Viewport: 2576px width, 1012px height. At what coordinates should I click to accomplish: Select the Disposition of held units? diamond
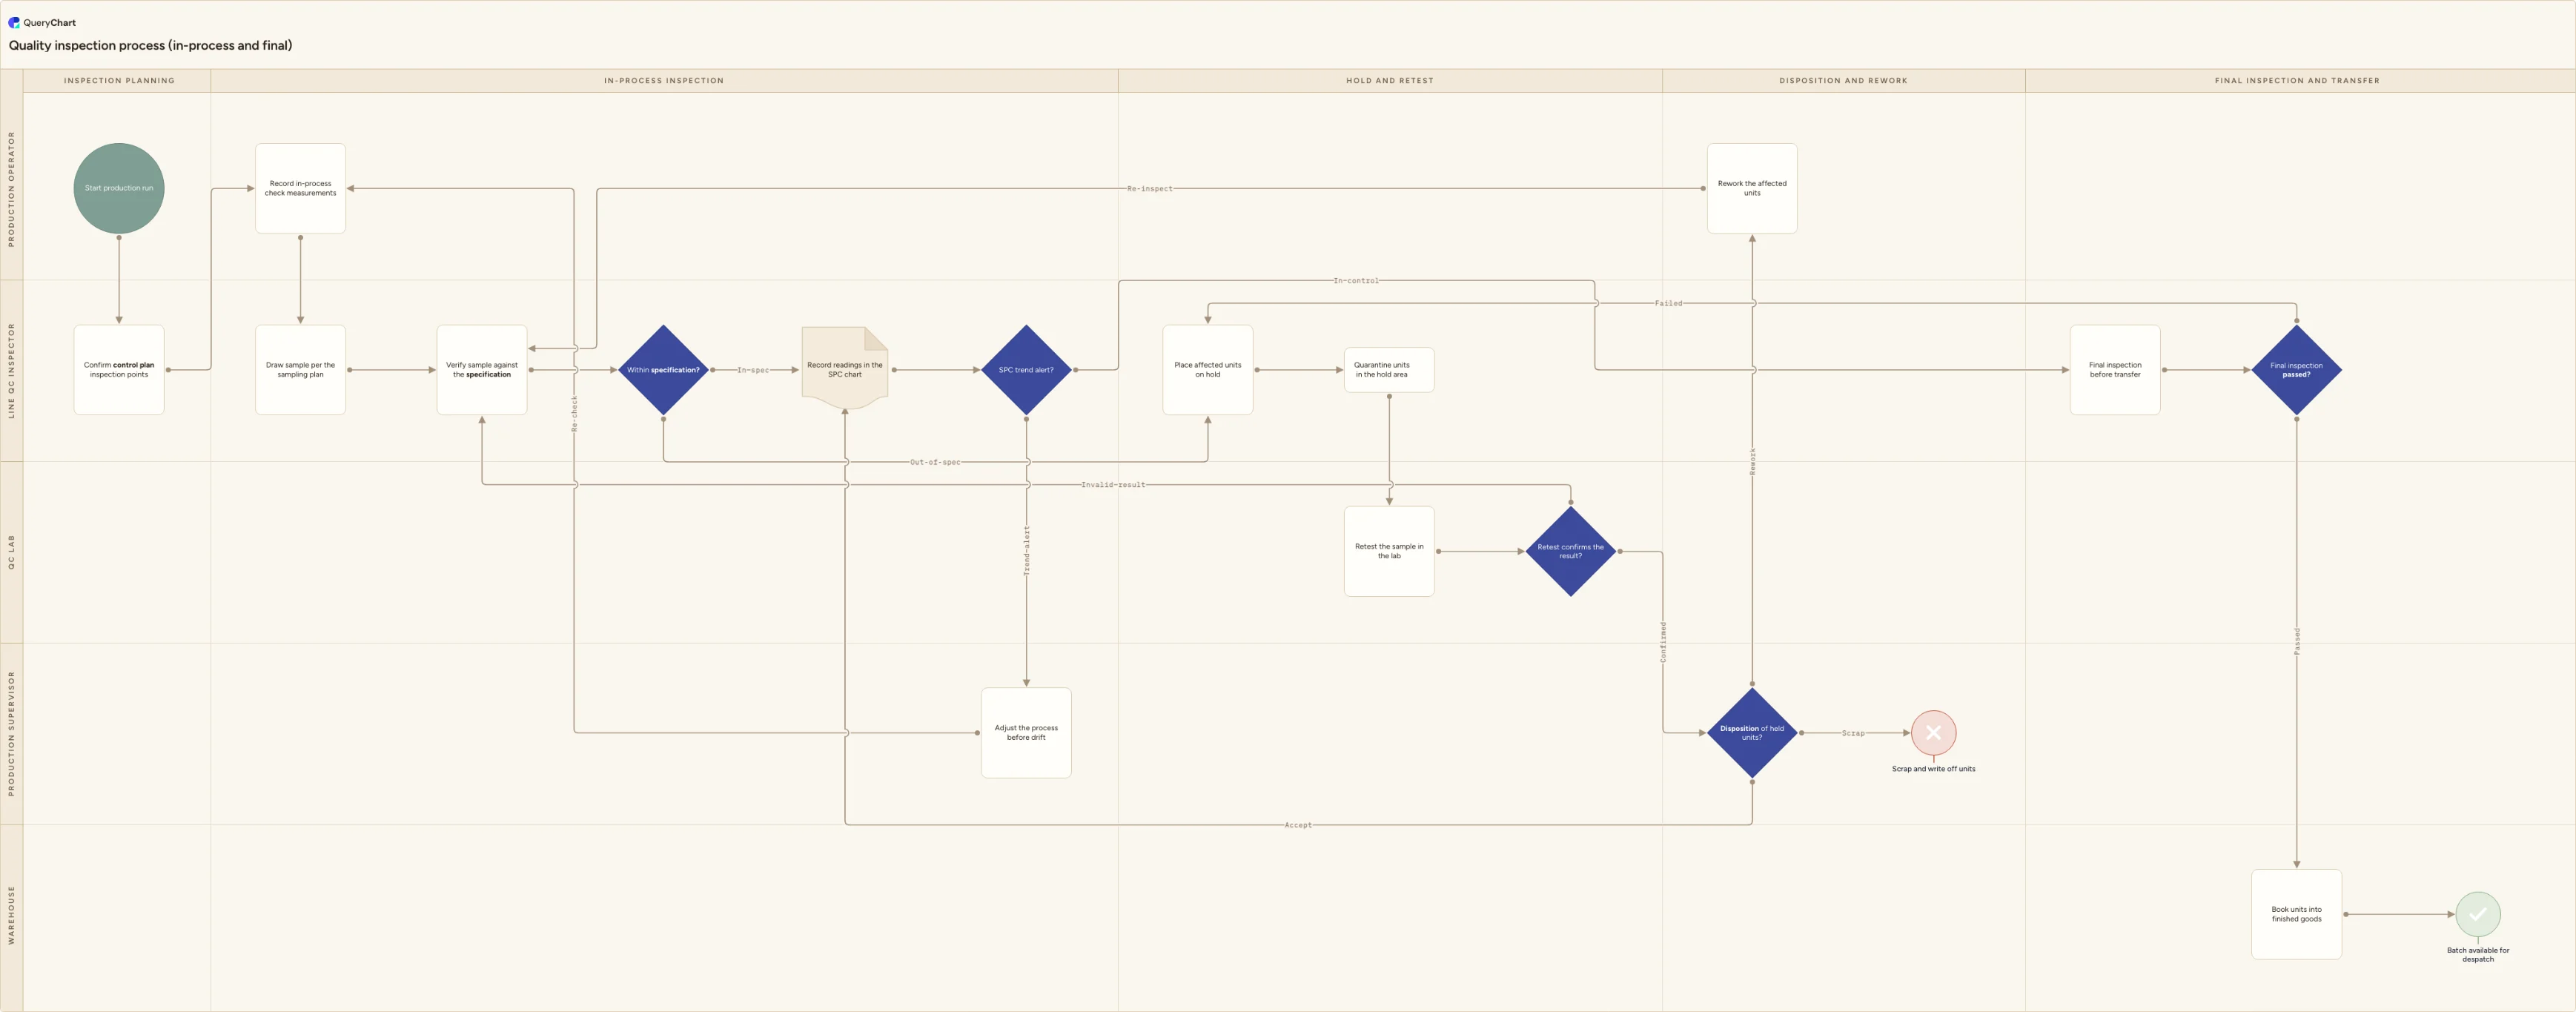coord(1752,733)
